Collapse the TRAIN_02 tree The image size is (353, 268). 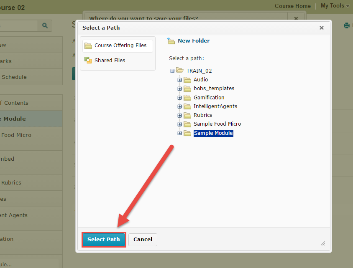pos(172,71)
